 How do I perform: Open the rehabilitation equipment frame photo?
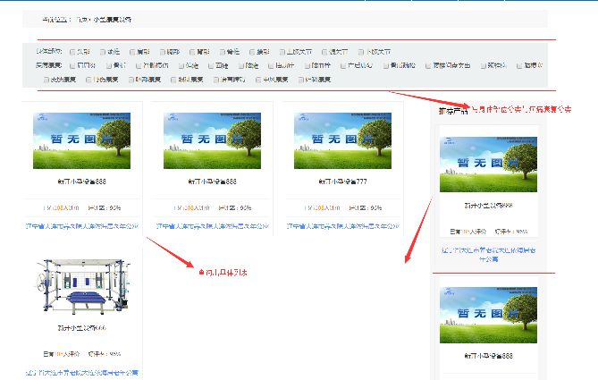pos(81,288)
